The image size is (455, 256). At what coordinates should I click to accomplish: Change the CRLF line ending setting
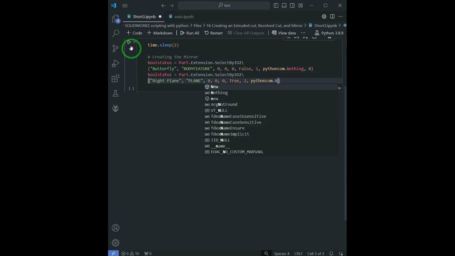point(298,254)
